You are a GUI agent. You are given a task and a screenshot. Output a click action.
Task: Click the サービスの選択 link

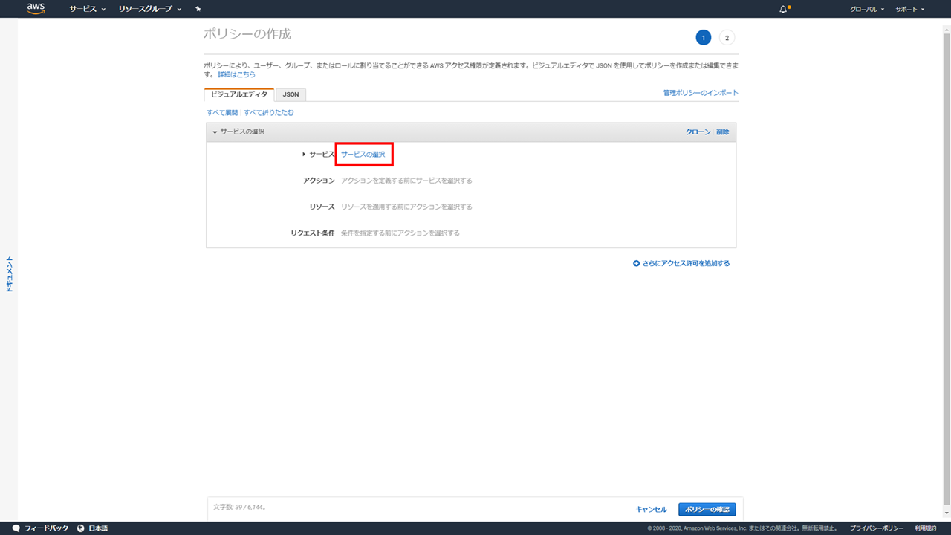[363, 154]
